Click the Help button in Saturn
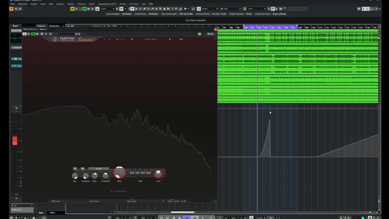Image resolution: width=389 pixels, height=219 pixels. tap(181, 39)
